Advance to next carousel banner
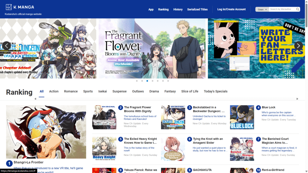Image resolution: width=308 pixels, height=173 pixels. (x=298, y=46)
